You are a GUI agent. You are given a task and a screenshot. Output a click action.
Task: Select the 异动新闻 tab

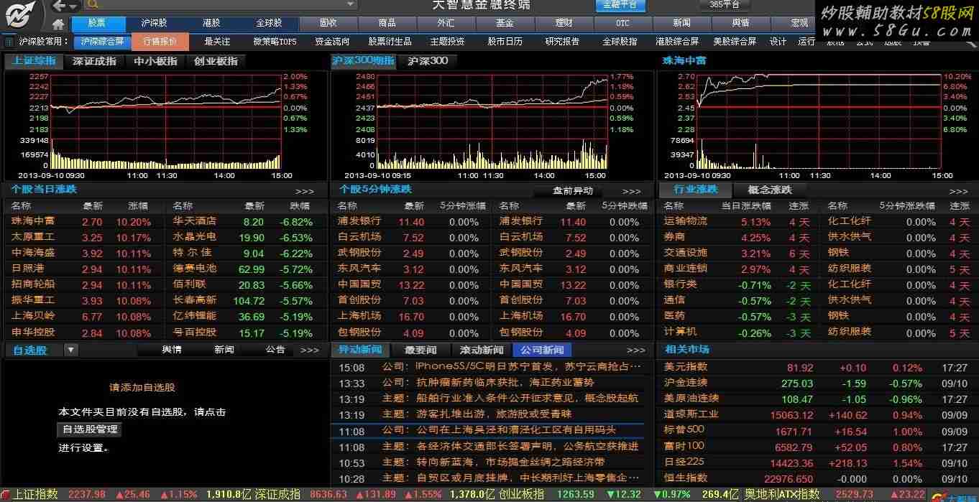[360, 350]
